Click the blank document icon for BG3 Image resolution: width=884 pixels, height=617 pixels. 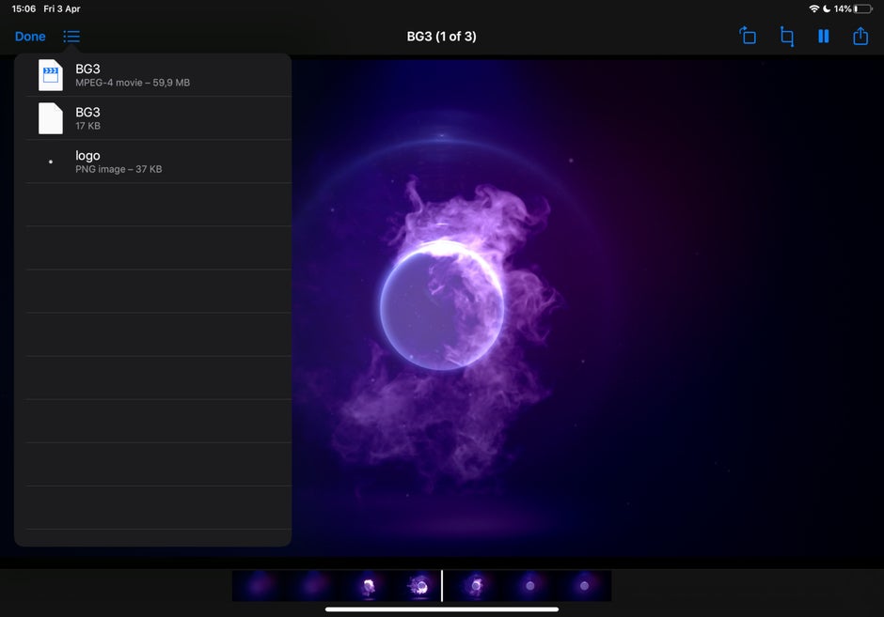tap(51, 118)
